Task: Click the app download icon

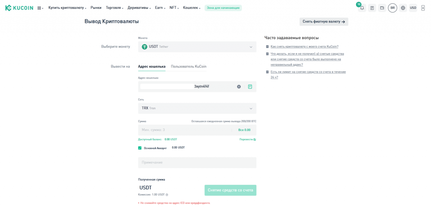Action: pyautogui.click(x=423, y=8)
